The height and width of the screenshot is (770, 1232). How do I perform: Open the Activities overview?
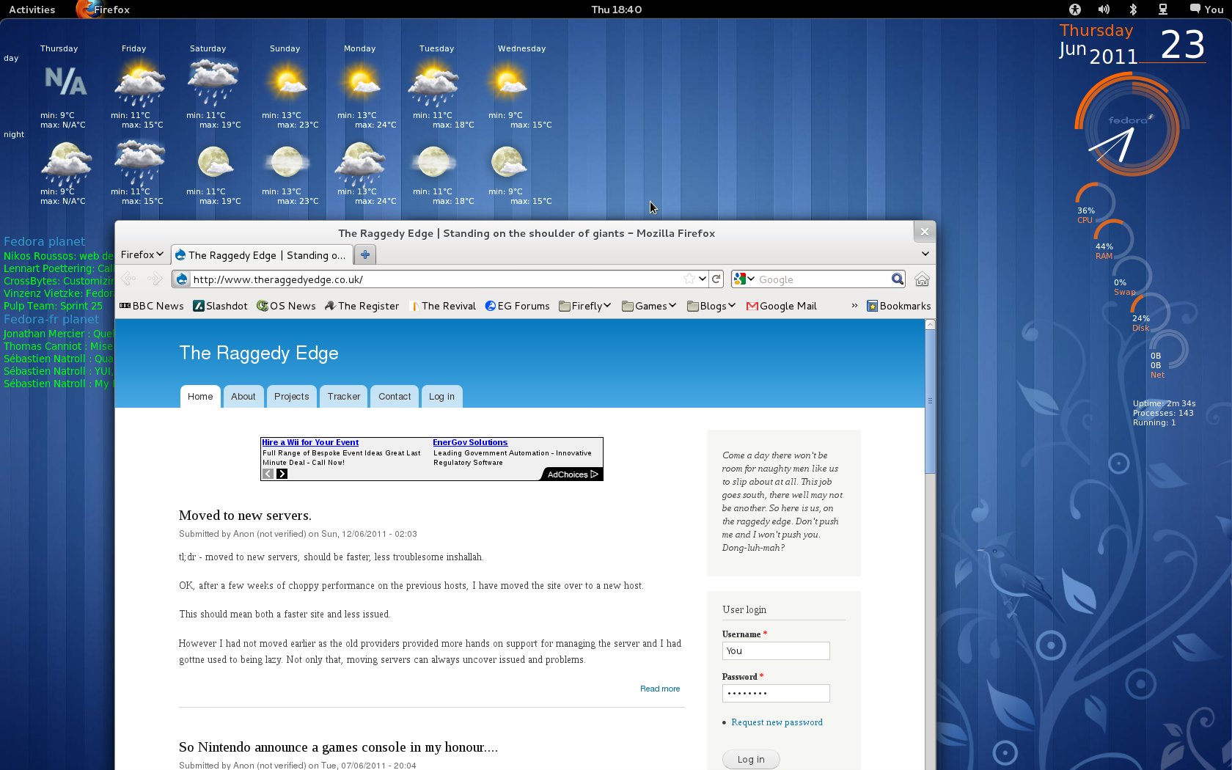32,10
